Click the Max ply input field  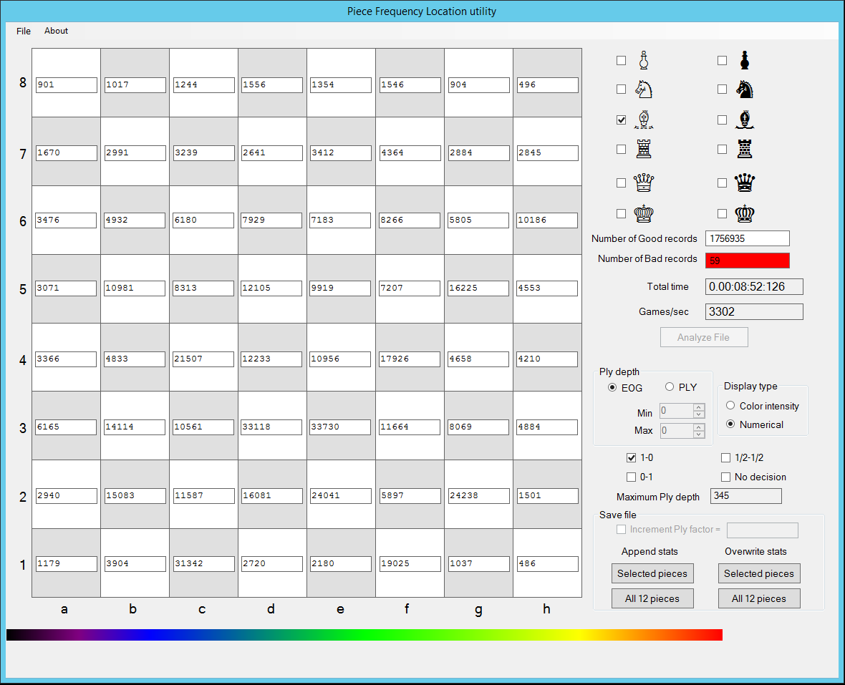click(676, 431)
